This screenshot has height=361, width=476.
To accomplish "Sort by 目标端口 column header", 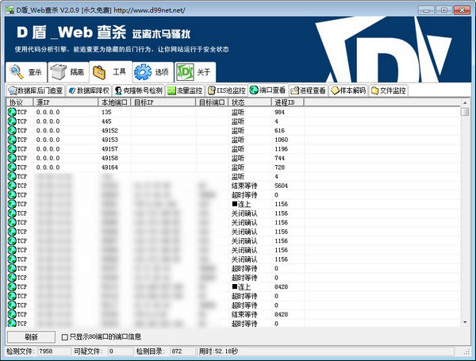I will tap(212, 102).
